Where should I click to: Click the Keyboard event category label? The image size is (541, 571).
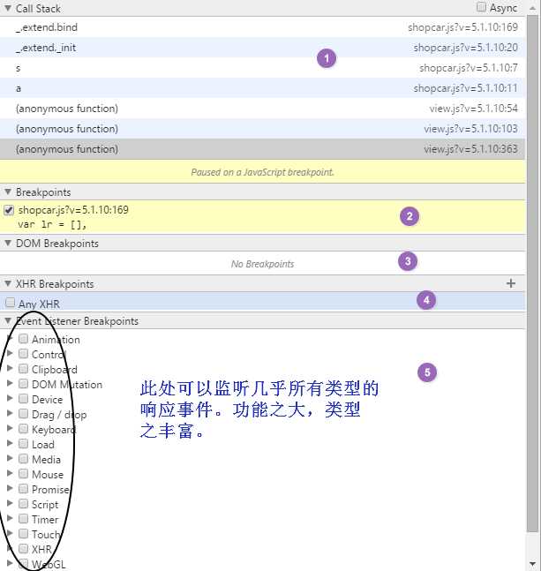click(x=53, y=430)
